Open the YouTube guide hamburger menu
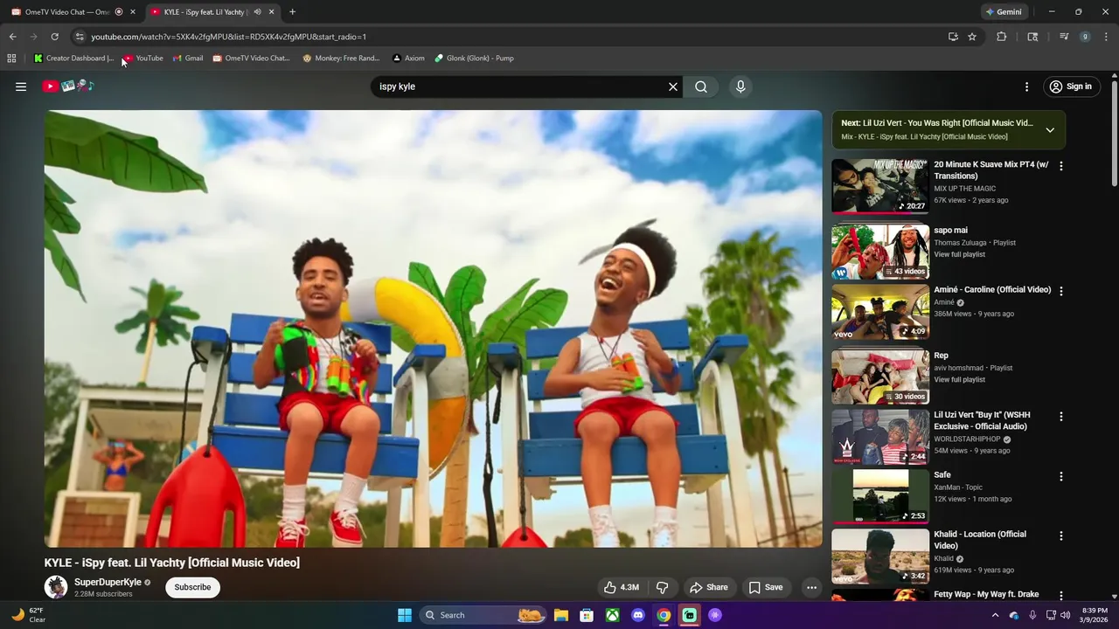 tap(21, 86)
